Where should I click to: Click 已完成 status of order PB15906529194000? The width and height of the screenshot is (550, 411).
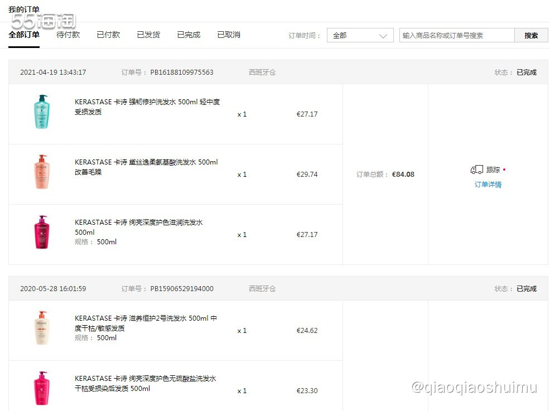527,289
